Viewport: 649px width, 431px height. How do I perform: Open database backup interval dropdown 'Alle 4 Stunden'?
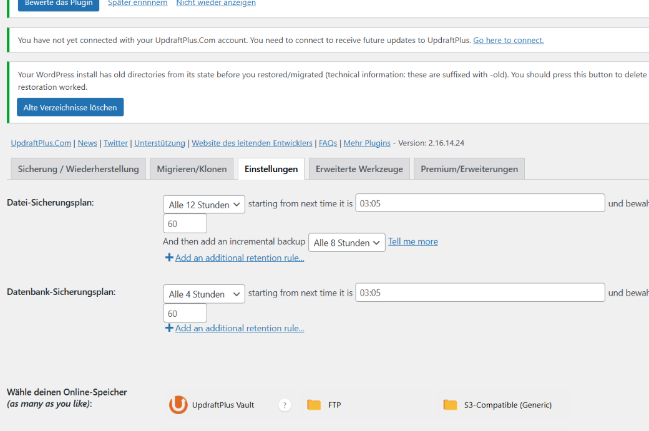click(x=204, y=294)
